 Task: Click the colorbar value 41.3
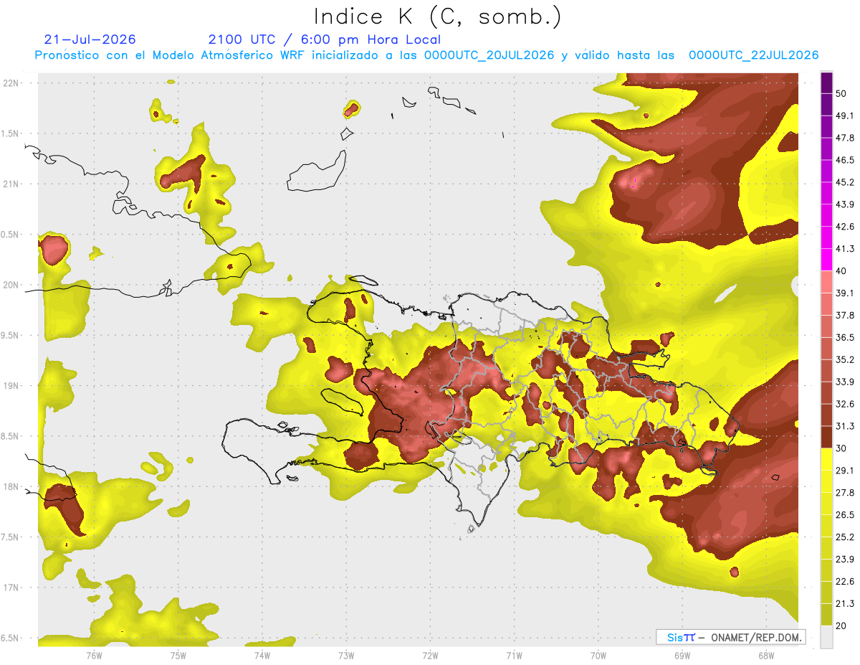pyautogui.click(x=845, y=249)
